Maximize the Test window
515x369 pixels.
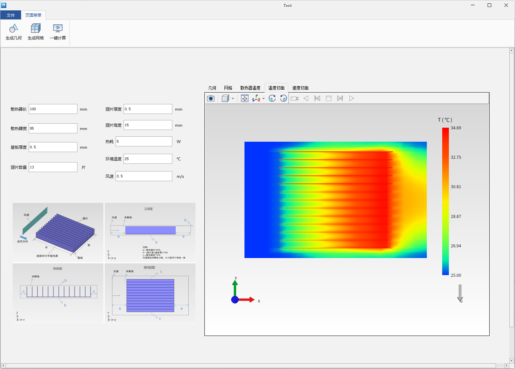coord(489,5)
